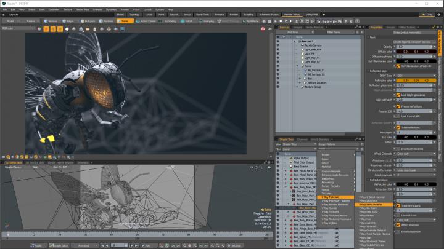
Task: Click the Action Center tool
Action: [146, 20]
